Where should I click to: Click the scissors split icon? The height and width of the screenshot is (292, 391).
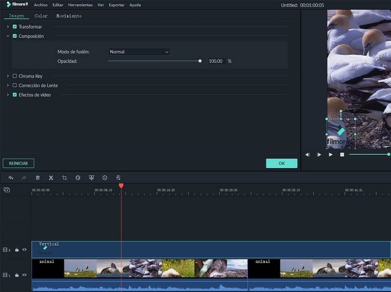click(51, 178)
